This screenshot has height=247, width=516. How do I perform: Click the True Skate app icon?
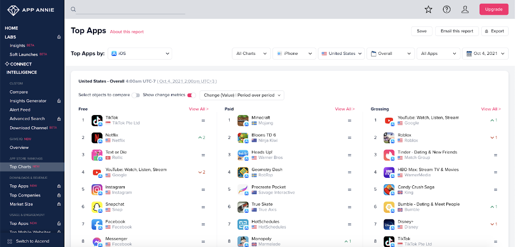point(243,207)
